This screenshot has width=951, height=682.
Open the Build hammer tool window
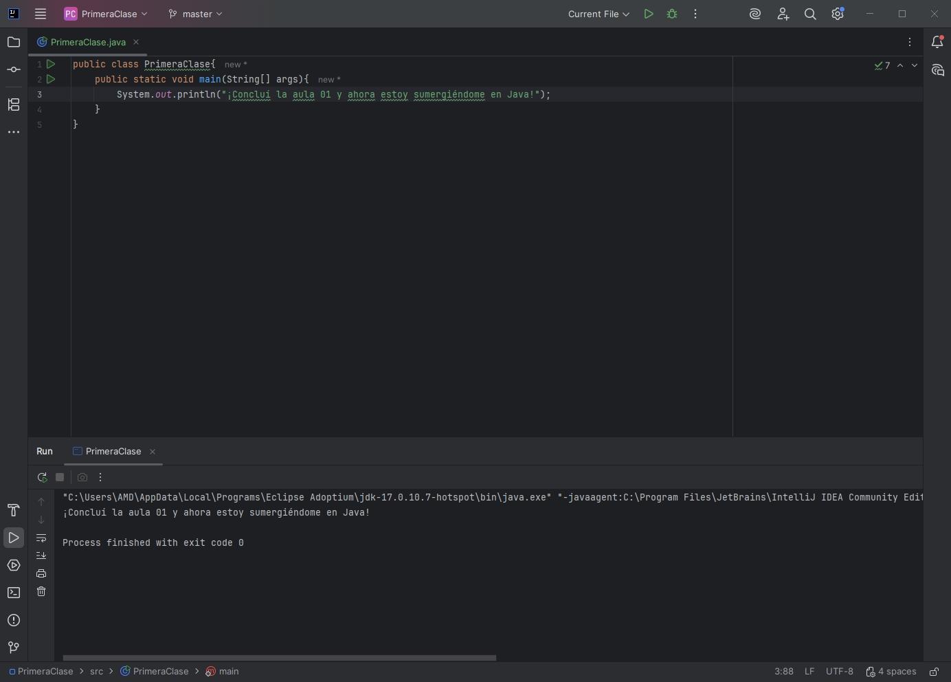(x=14, y=510)
